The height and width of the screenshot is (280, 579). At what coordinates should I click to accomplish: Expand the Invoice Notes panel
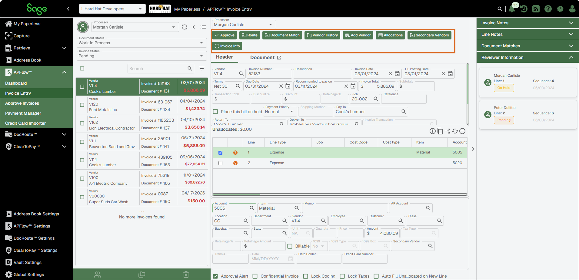[527, 23]
